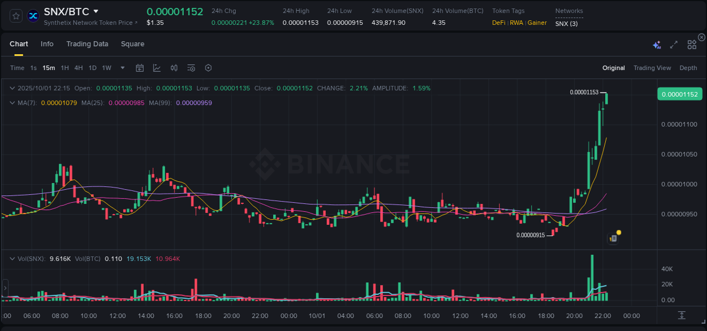Favorite the SNX/BTC pair with the star
This screenshot has height=331, width=707.
(15, 15)
